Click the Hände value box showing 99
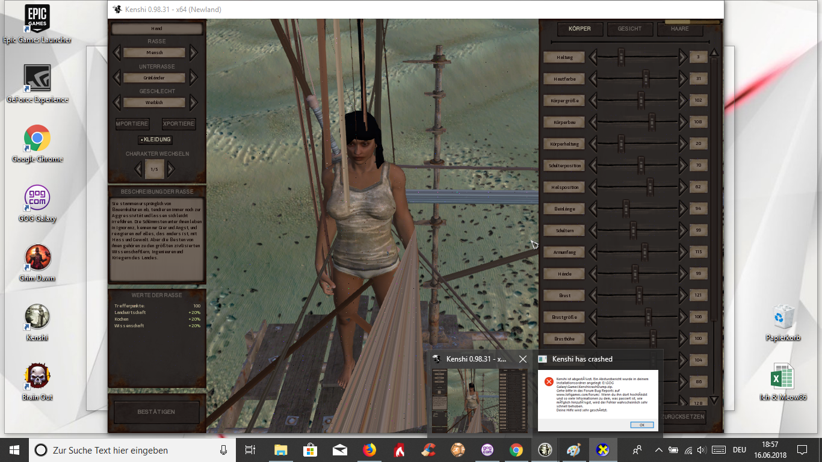Screen dimensions: 822x462 pyautogui.click(x=699, y=274)
